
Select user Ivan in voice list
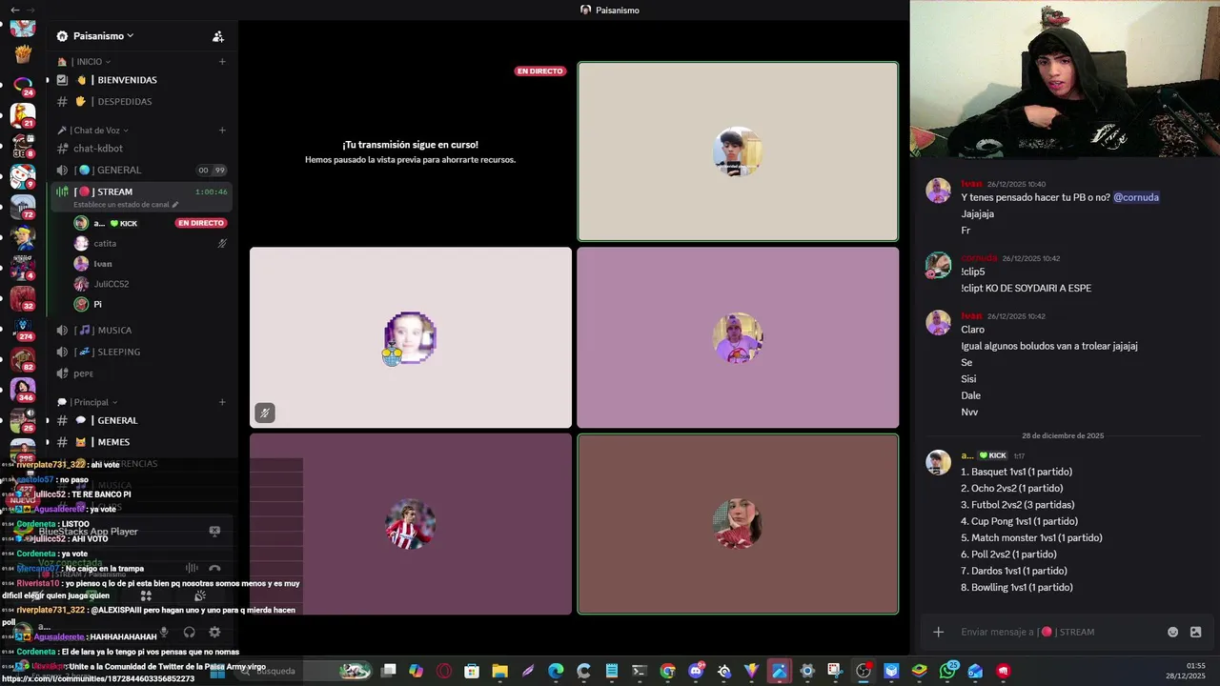(x=103, y=264)
